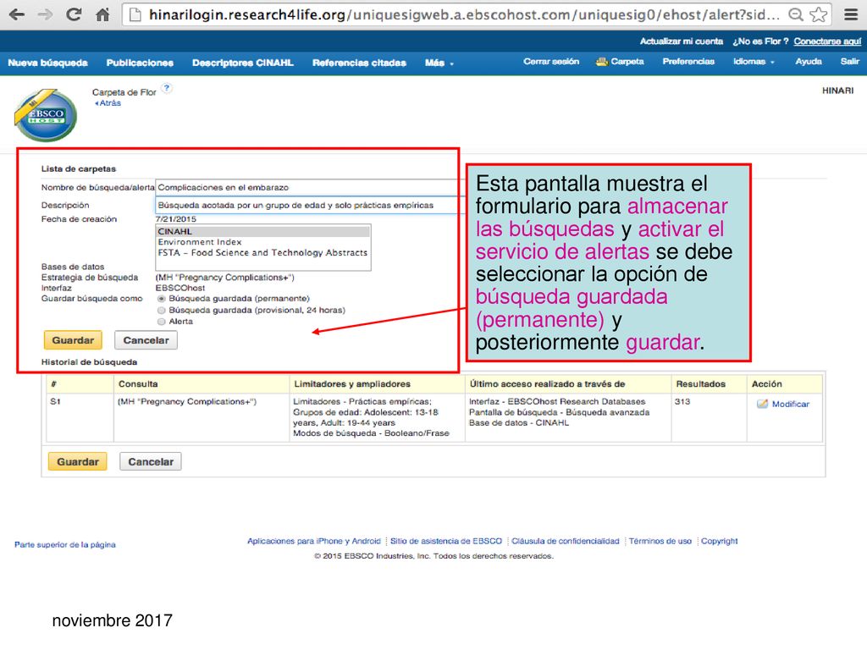Expand the Más dropdown menu
Viewport: 867px width, 650px height.
pyautogui.click(x=439, y=63)
